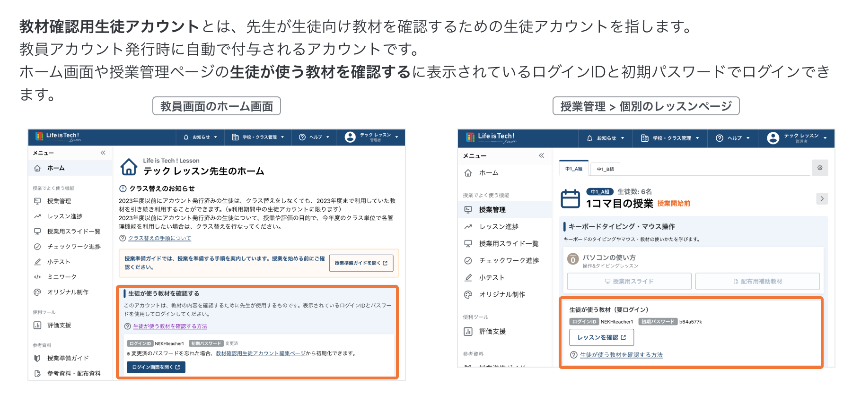Click the bell icon in the home screen header
This screenshot has height=395, width=861.
pyautogui.click(x=186, y=137)
